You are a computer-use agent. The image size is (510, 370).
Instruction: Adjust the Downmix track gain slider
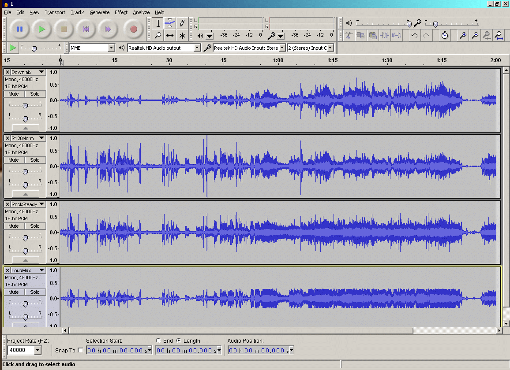coord(25,105)
